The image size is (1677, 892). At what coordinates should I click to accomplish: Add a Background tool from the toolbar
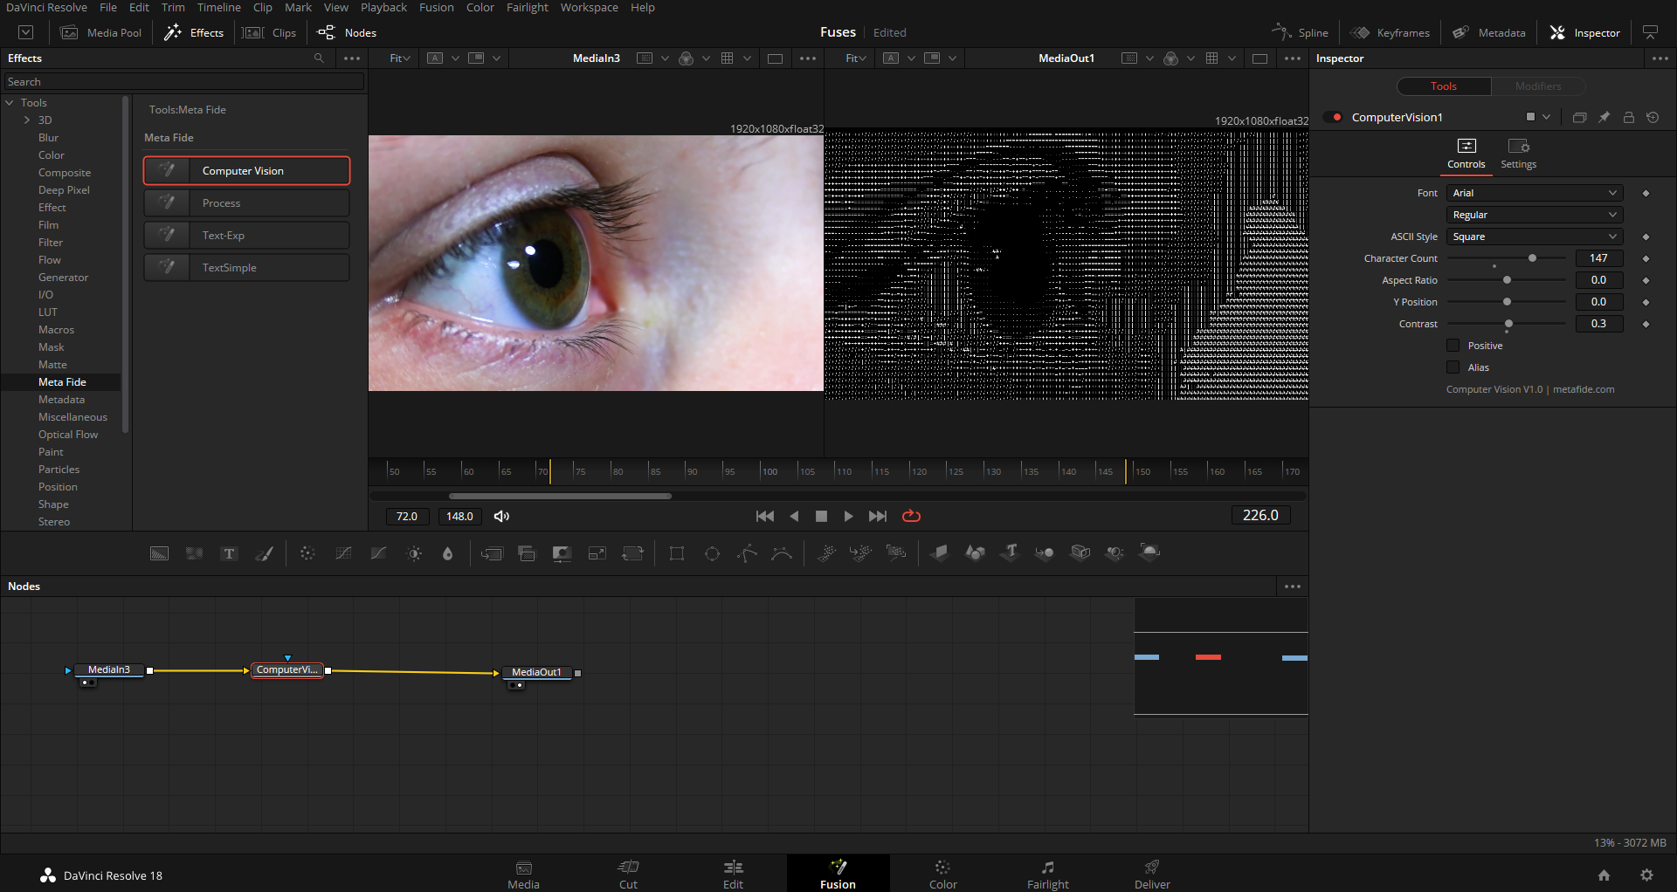[159, 553]
